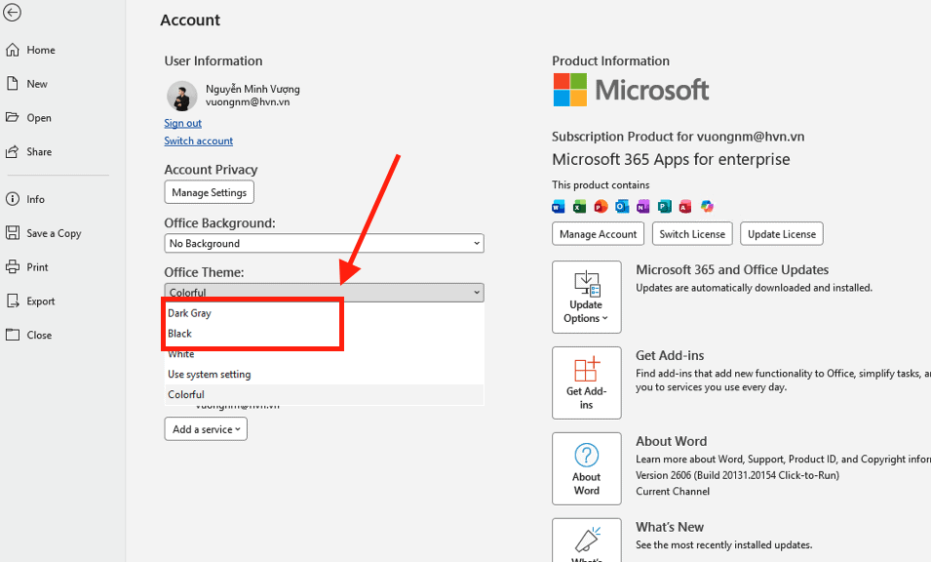Click the Switch account link
931x562 pixels.
198,140
